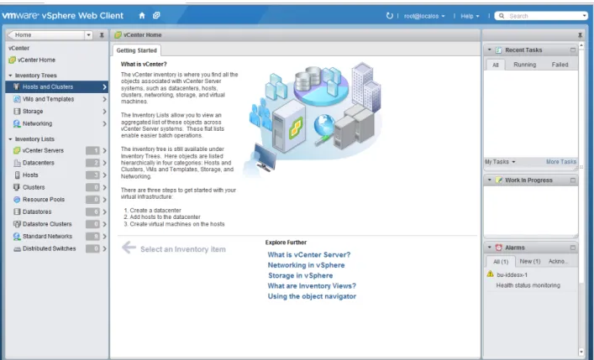Open Storage in vSphere link
Screen dimensions: 594x360
(301, 275)
